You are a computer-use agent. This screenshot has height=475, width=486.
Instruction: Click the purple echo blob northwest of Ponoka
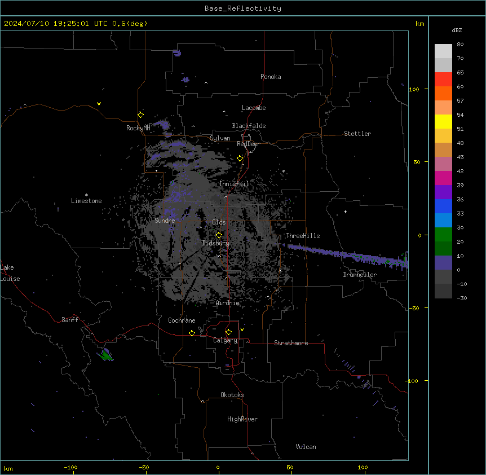click(177, 53)
